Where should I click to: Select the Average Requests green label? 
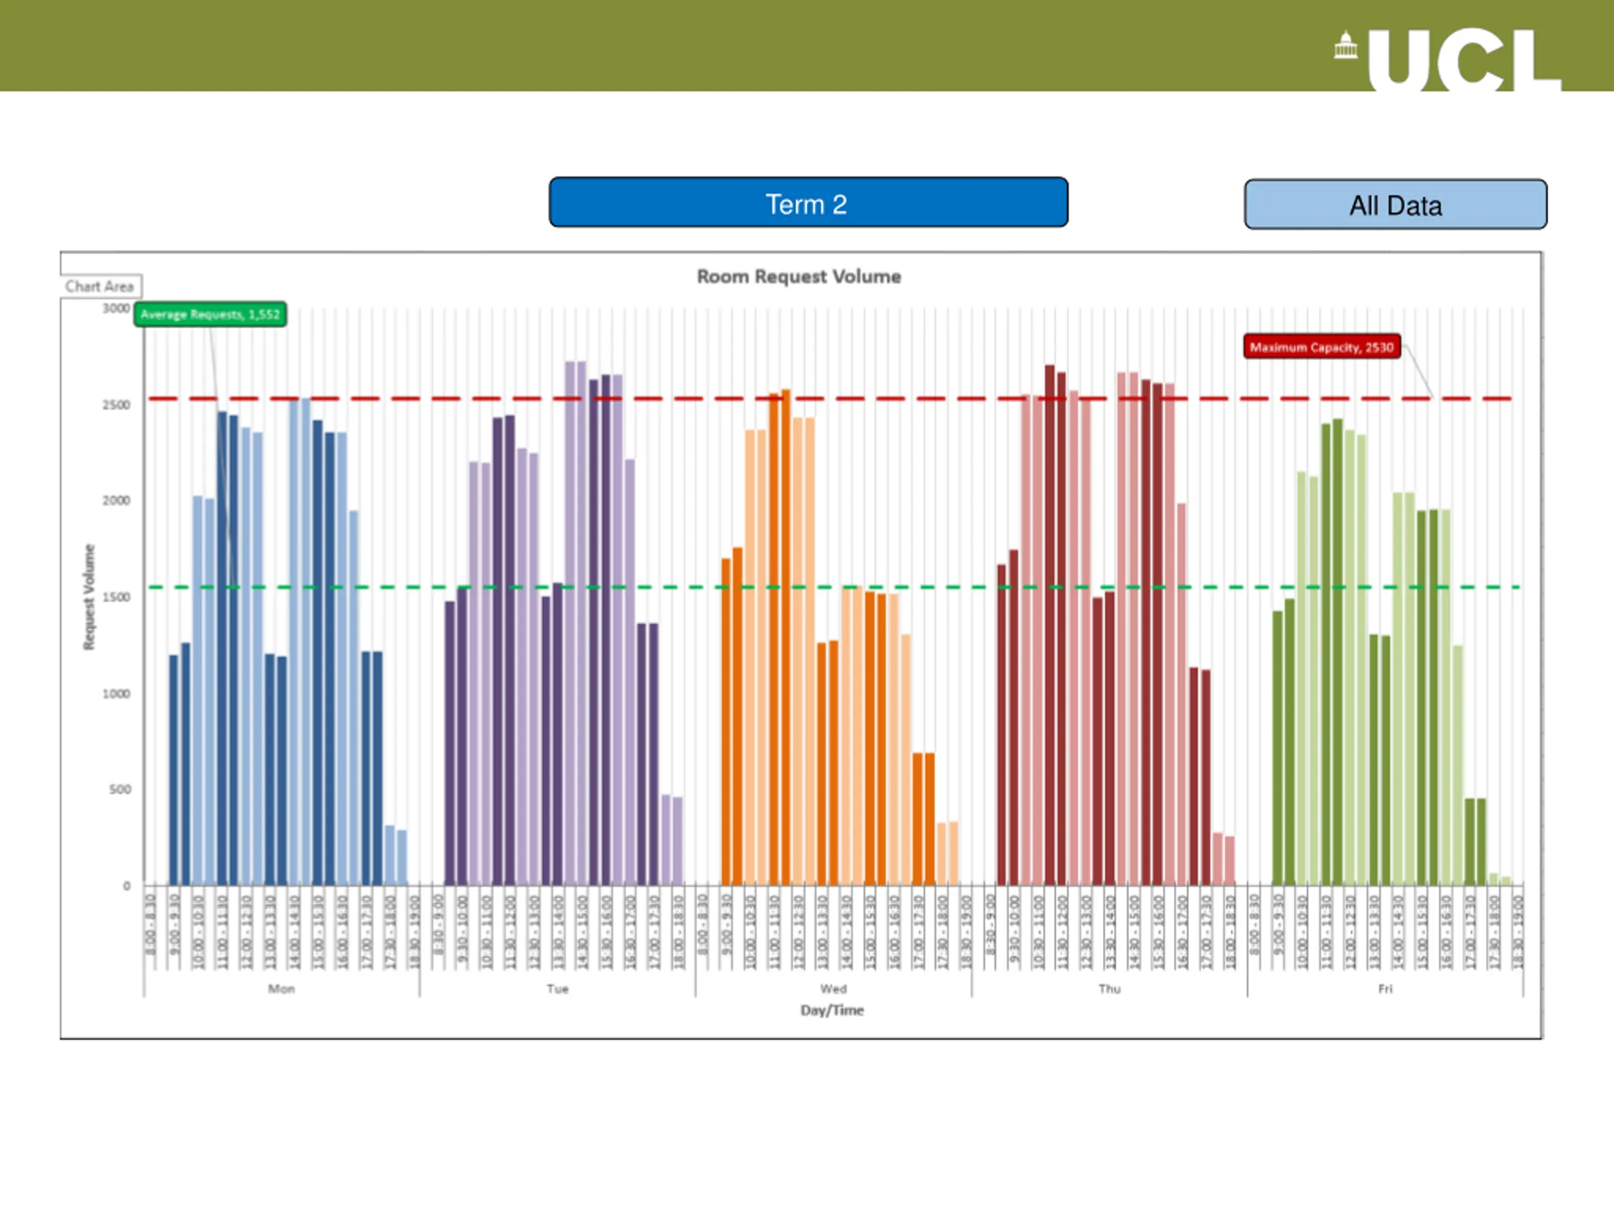click(x=210, y=314)
